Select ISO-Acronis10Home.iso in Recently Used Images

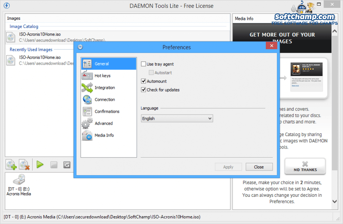tap(40, 60)
